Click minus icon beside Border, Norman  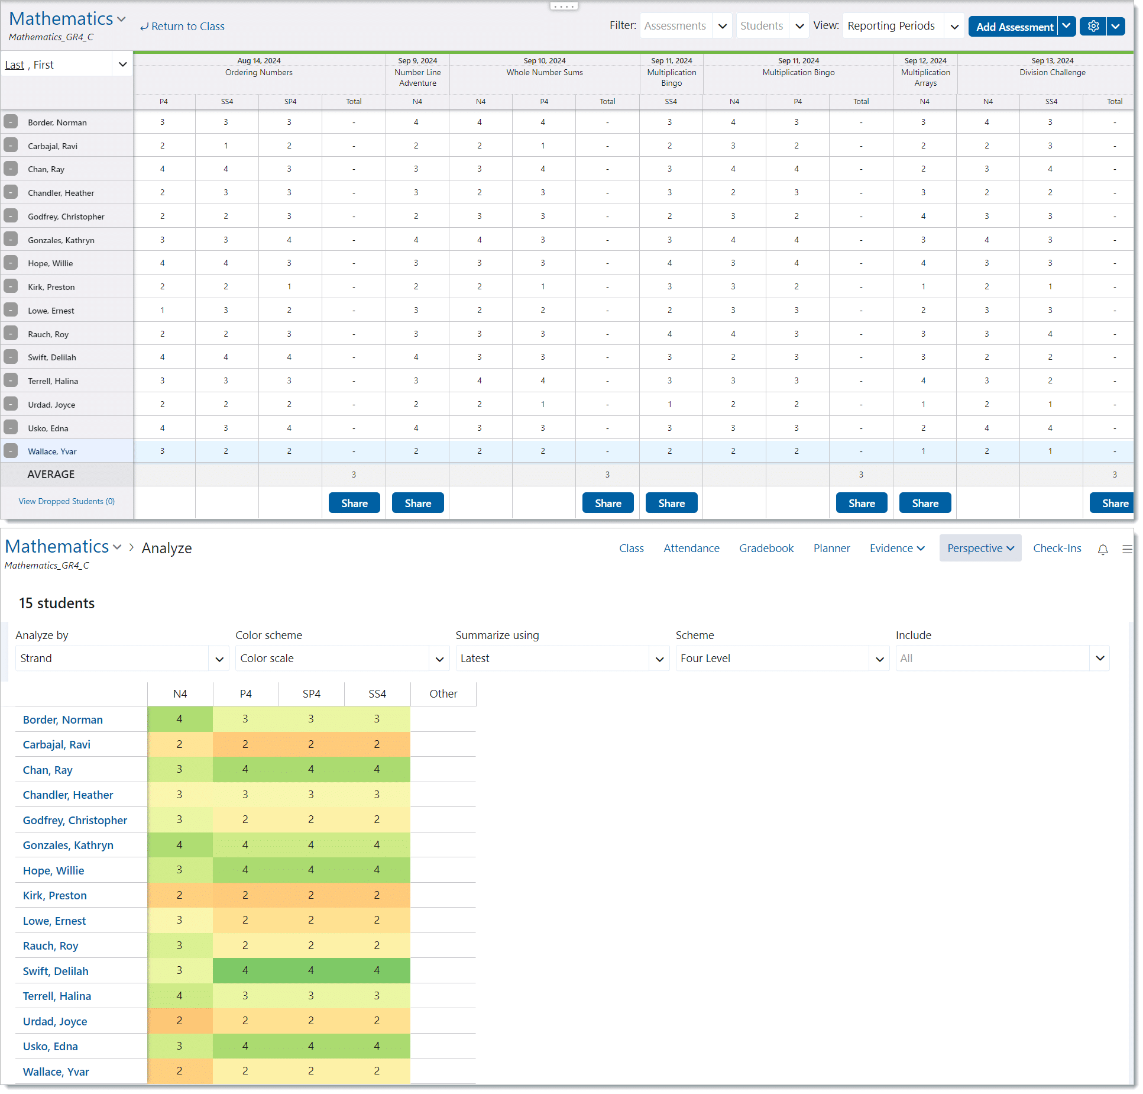(11, 122)
